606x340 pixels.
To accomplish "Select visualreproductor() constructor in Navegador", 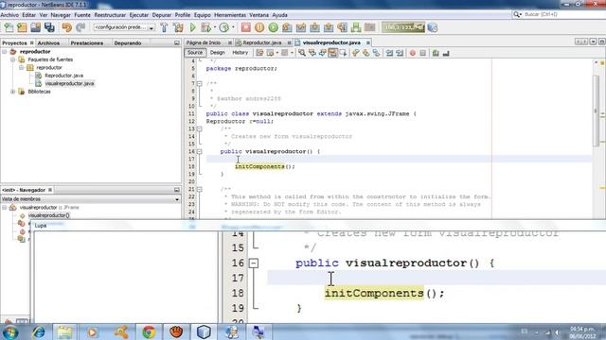I will tap(48, 215).
